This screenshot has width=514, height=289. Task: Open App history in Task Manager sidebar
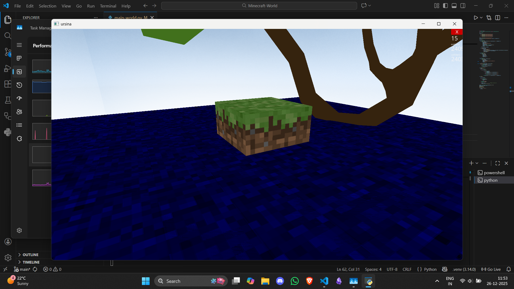pos(19,85)
